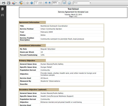Click 'Service Agreement for Annabel Lee' heading

[x=73, y=12]
